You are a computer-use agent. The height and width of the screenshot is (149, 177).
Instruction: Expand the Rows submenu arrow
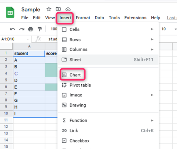(152, 39)
